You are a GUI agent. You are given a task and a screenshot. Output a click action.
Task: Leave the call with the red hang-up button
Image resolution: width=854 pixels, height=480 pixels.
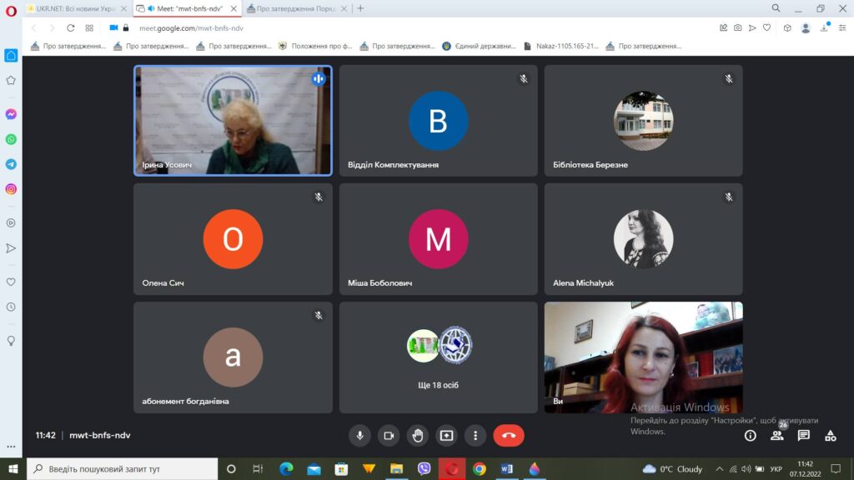click(509, 435)
